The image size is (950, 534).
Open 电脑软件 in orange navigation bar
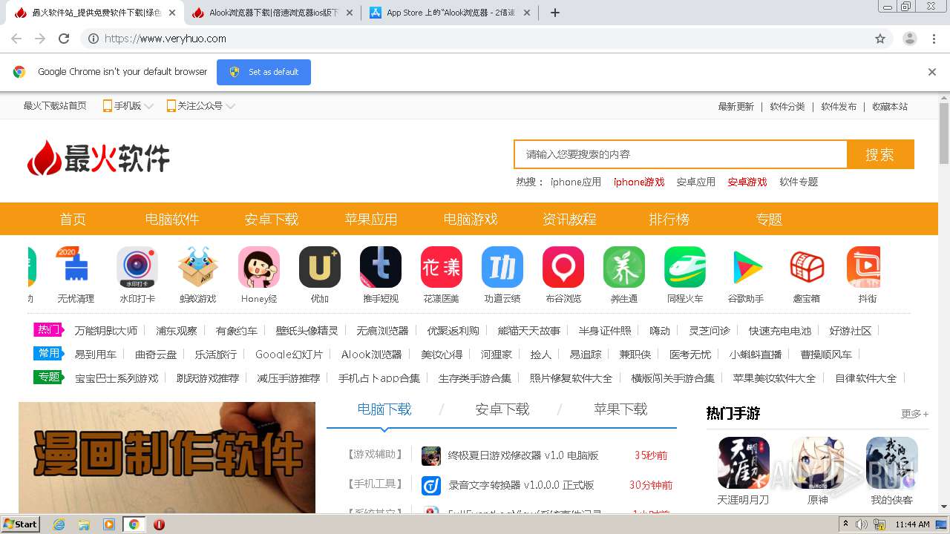(172, 220)
